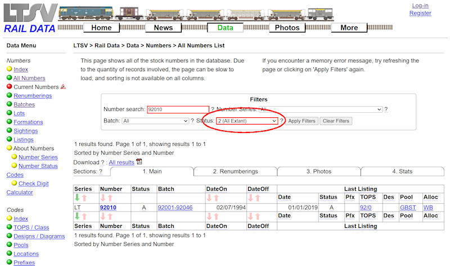Select News in the top navigation
This screenshot has height=266, width=450.
(x=163, y=27)
